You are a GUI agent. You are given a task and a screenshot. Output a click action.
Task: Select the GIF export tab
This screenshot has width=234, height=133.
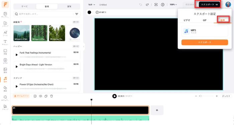tap(205, 20)
